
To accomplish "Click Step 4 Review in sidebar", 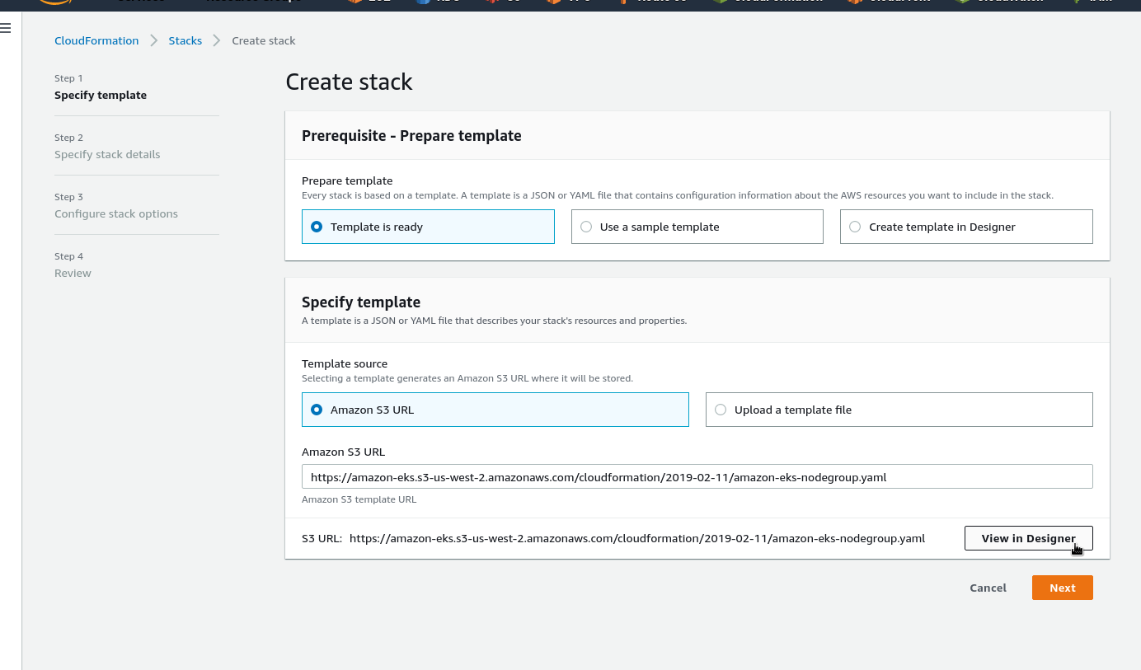I will 73,273.
